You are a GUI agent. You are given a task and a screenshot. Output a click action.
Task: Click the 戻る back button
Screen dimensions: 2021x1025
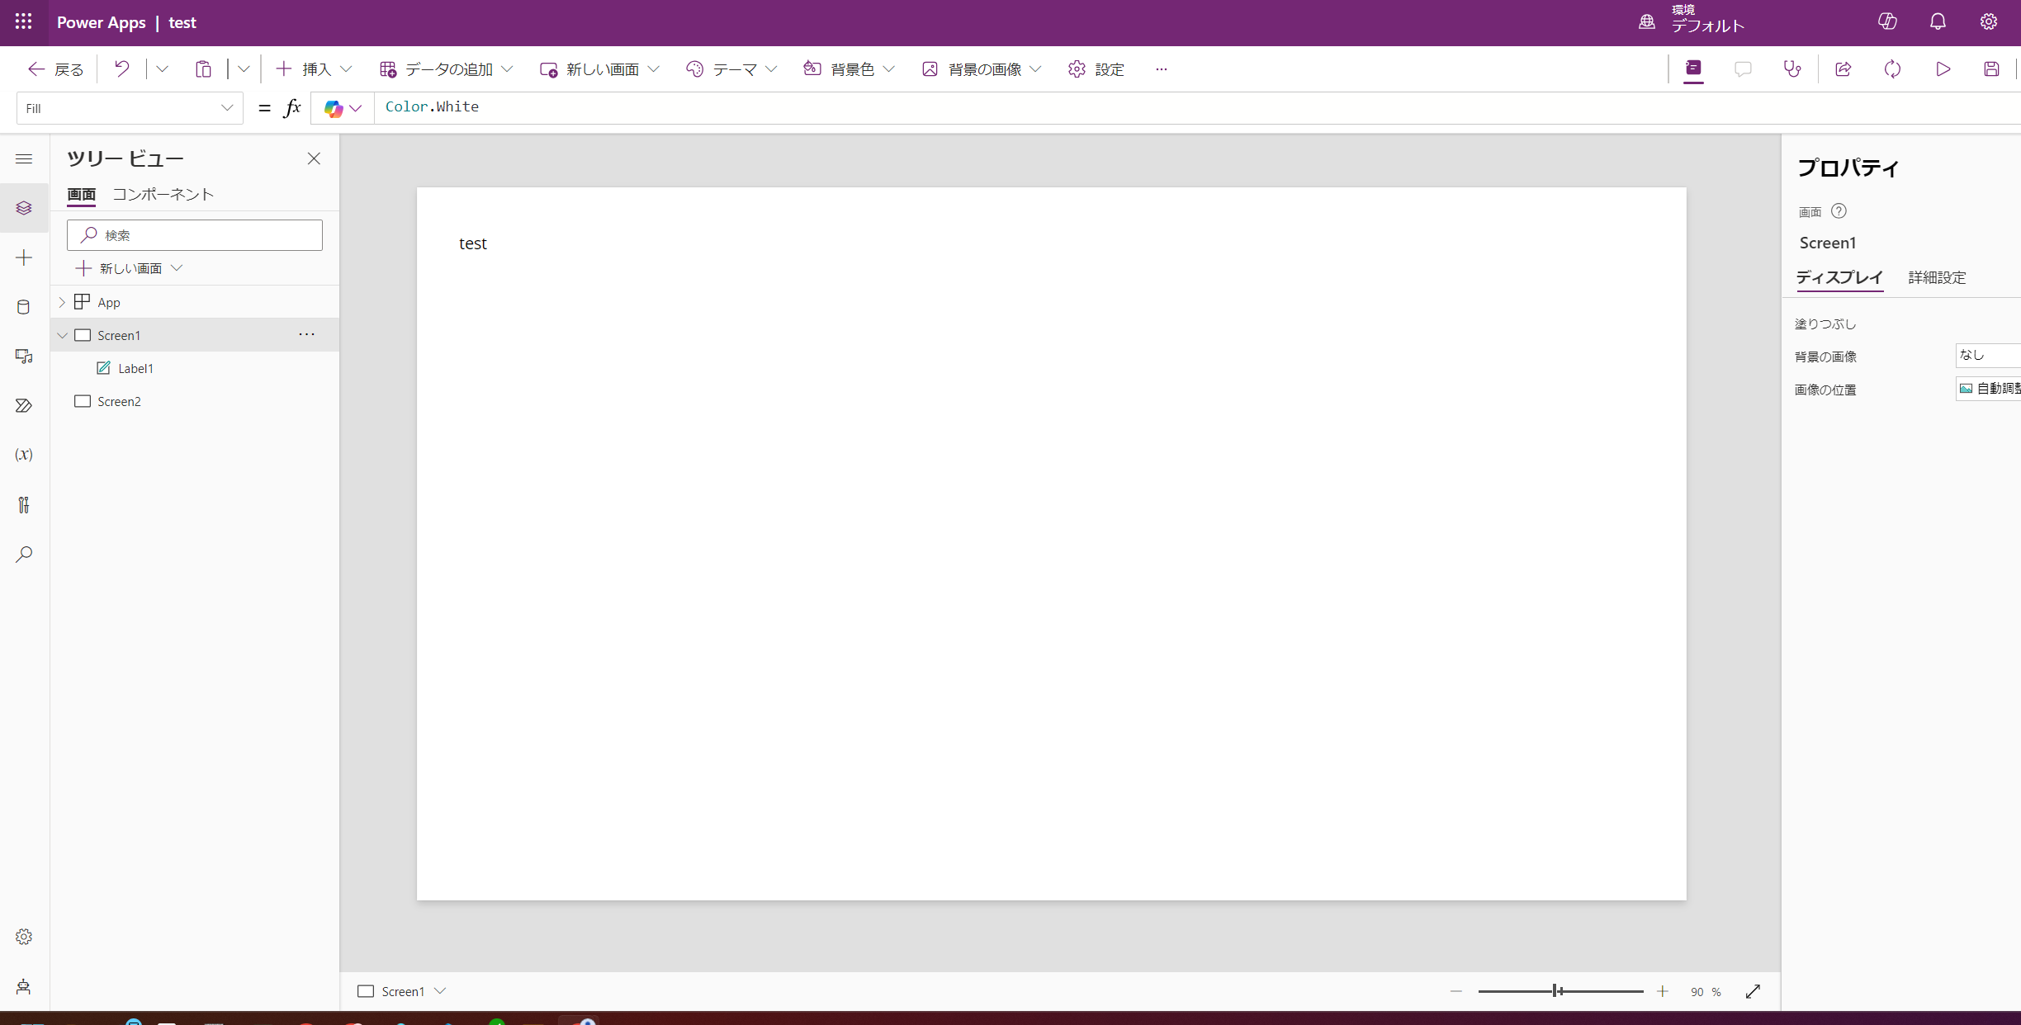pyautogui.click(x=53, y=69)
